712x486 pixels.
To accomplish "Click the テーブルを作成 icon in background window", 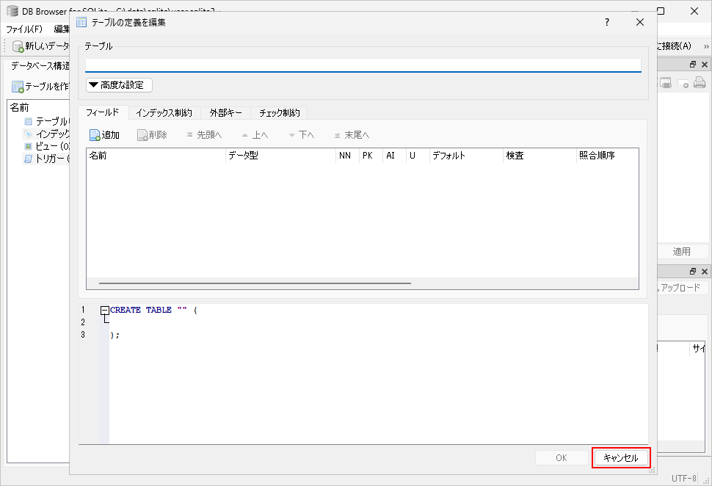I will pyautogui.click(x=18, y=87).
